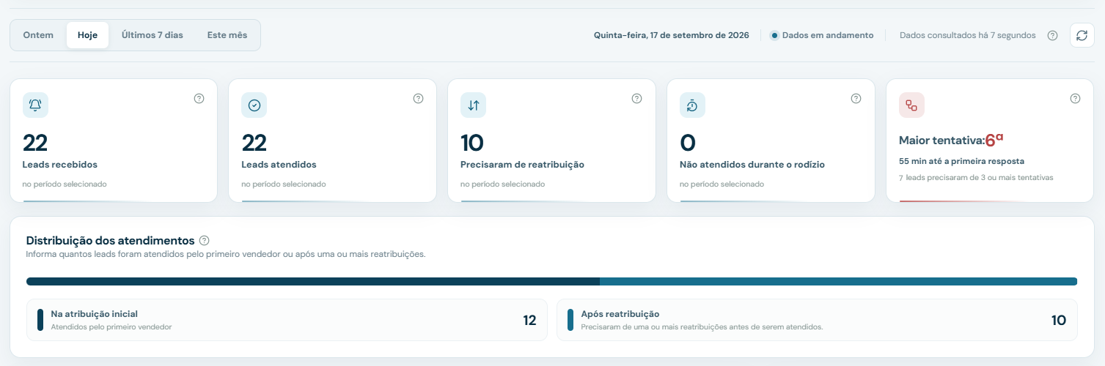The height and width of the screenshot is (366, 1105).
Task: Click the 22 above Leads atendidos
Action: tap(254, 143)
